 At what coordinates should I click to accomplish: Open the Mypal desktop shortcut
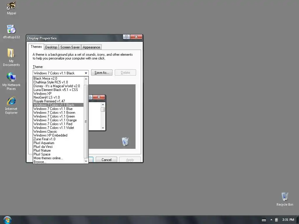[11, 8]
